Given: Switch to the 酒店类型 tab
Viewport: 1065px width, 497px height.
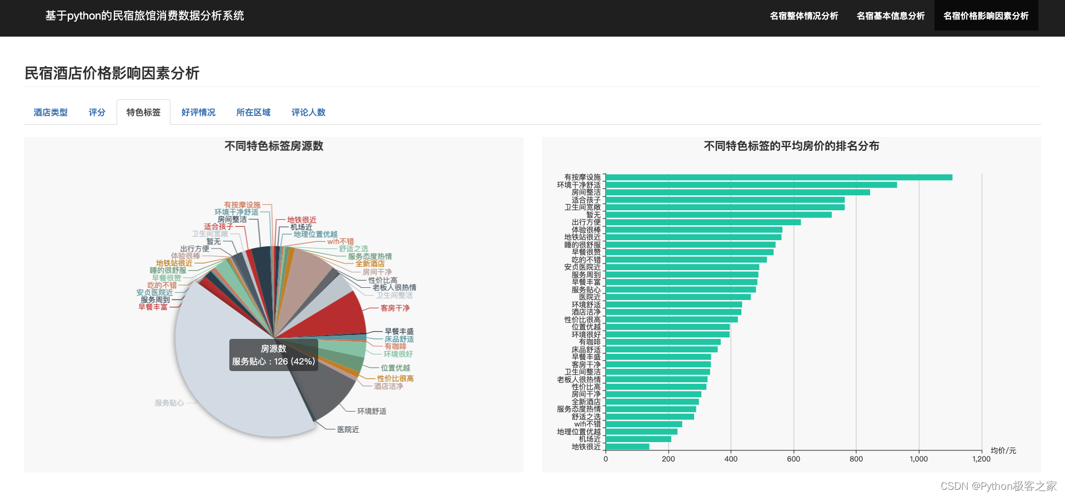Looking at the screenshot, I should tap(51, 112).
